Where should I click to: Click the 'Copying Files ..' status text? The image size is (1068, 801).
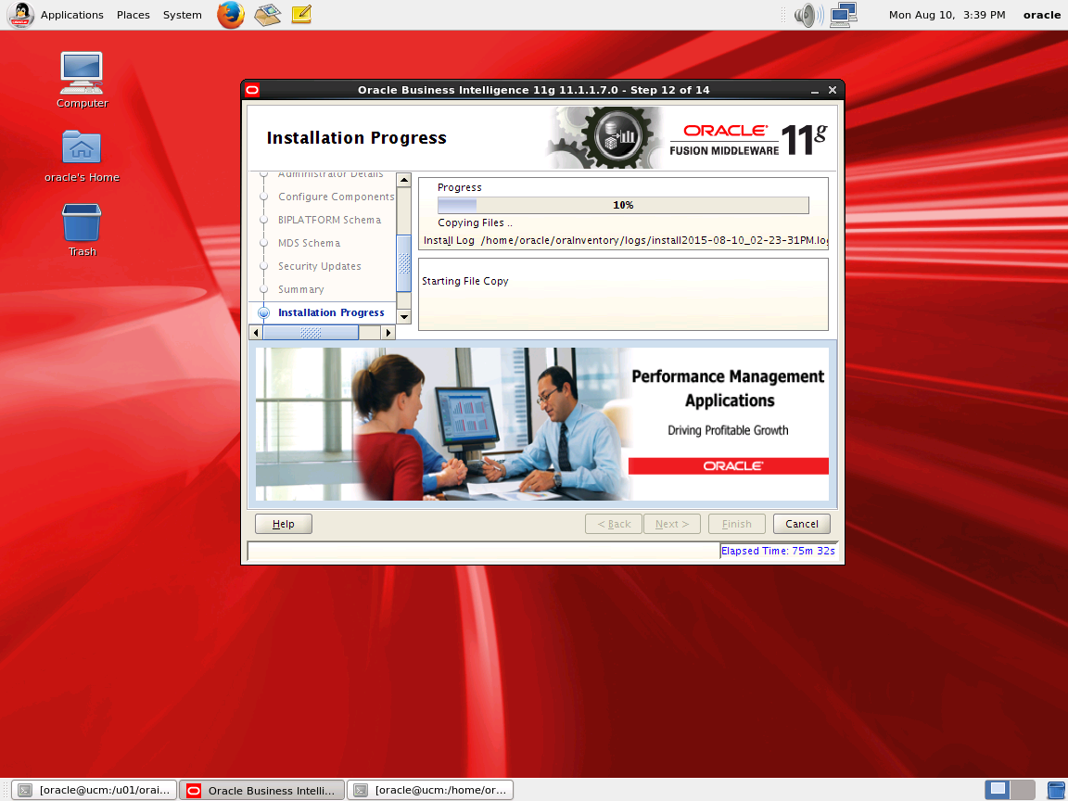point(475,222)
